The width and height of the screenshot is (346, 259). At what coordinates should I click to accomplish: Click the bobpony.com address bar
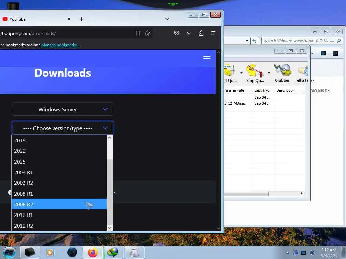[x=66, y=33]
